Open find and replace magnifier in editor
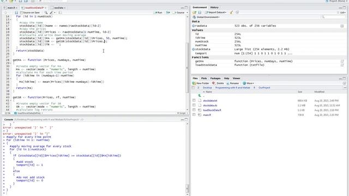 pyautogui.click(x=46, y=13)
